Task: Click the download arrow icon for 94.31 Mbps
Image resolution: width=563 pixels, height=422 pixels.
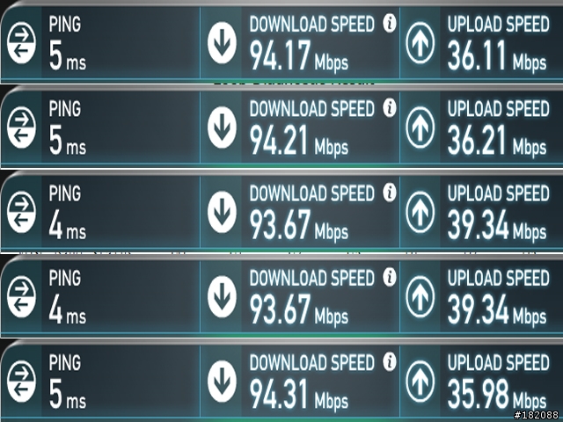Action: 222,382
